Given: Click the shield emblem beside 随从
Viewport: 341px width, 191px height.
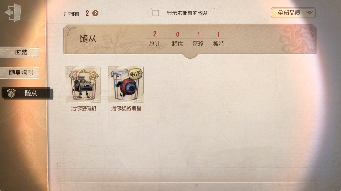Looking at the screenshot, I should pyautogui.click(x=11, y=93).
